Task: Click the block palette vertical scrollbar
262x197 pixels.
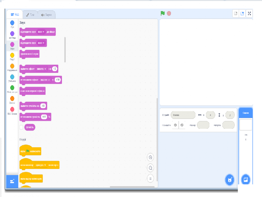Action: click(65, 50)
